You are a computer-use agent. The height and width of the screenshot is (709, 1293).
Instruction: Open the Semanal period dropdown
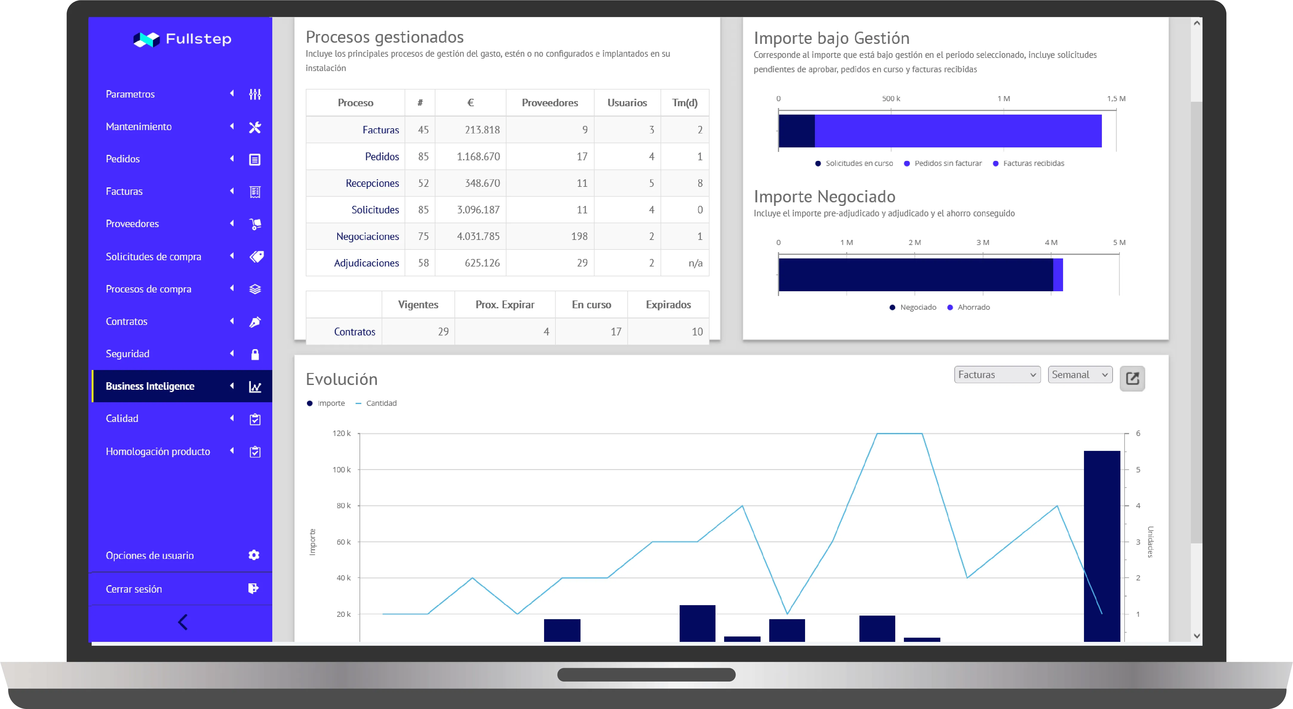[1080, 374]
